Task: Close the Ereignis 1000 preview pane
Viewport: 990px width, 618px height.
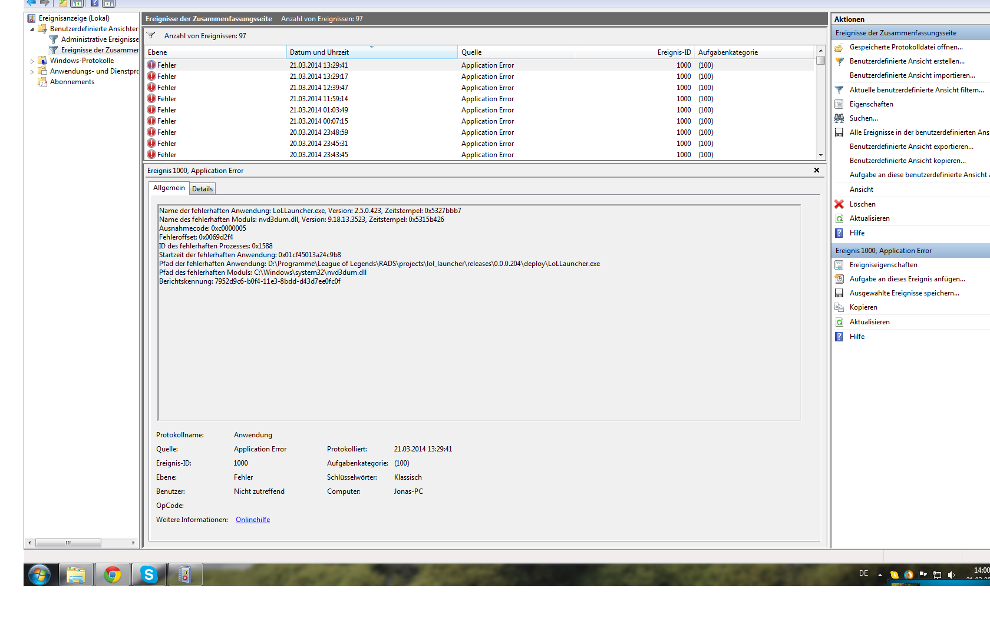Action: (x=817, y=170)
